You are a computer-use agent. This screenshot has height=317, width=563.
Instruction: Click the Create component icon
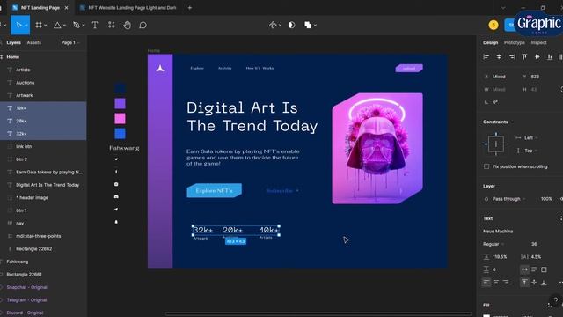tap(273, 25)
